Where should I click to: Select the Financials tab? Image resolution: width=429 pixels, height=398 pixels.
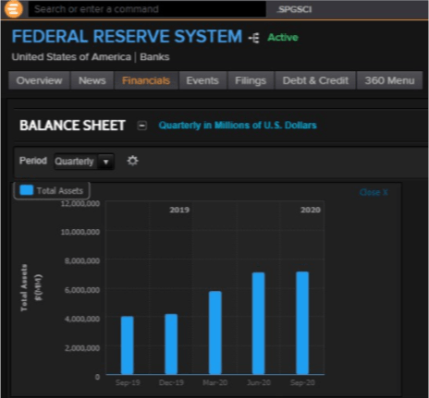click(146, 80)
